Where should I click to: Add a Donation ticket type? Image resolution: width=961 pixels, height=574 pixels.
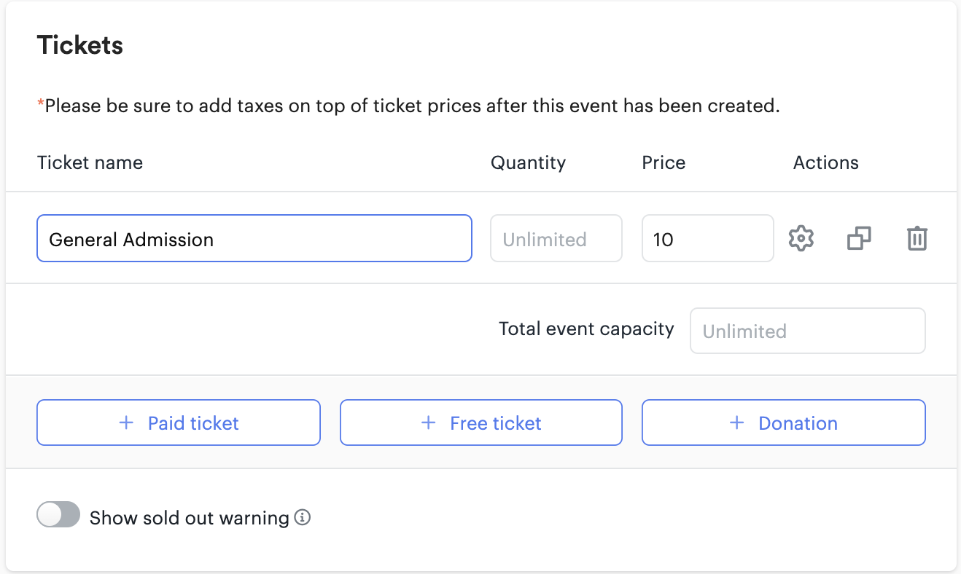tap(783, 422)
